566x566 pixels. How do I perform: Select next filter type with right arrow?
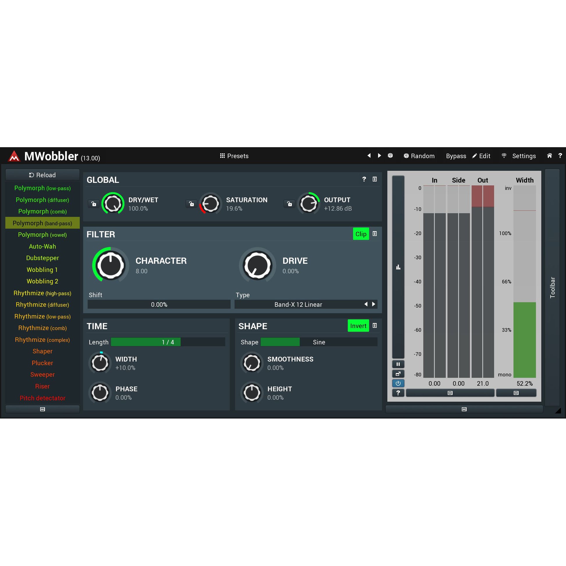373,304
